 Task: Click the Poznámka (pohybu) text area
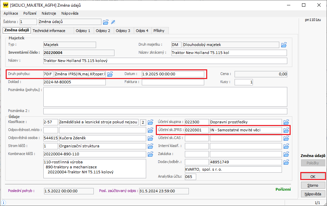click(165, 96)
